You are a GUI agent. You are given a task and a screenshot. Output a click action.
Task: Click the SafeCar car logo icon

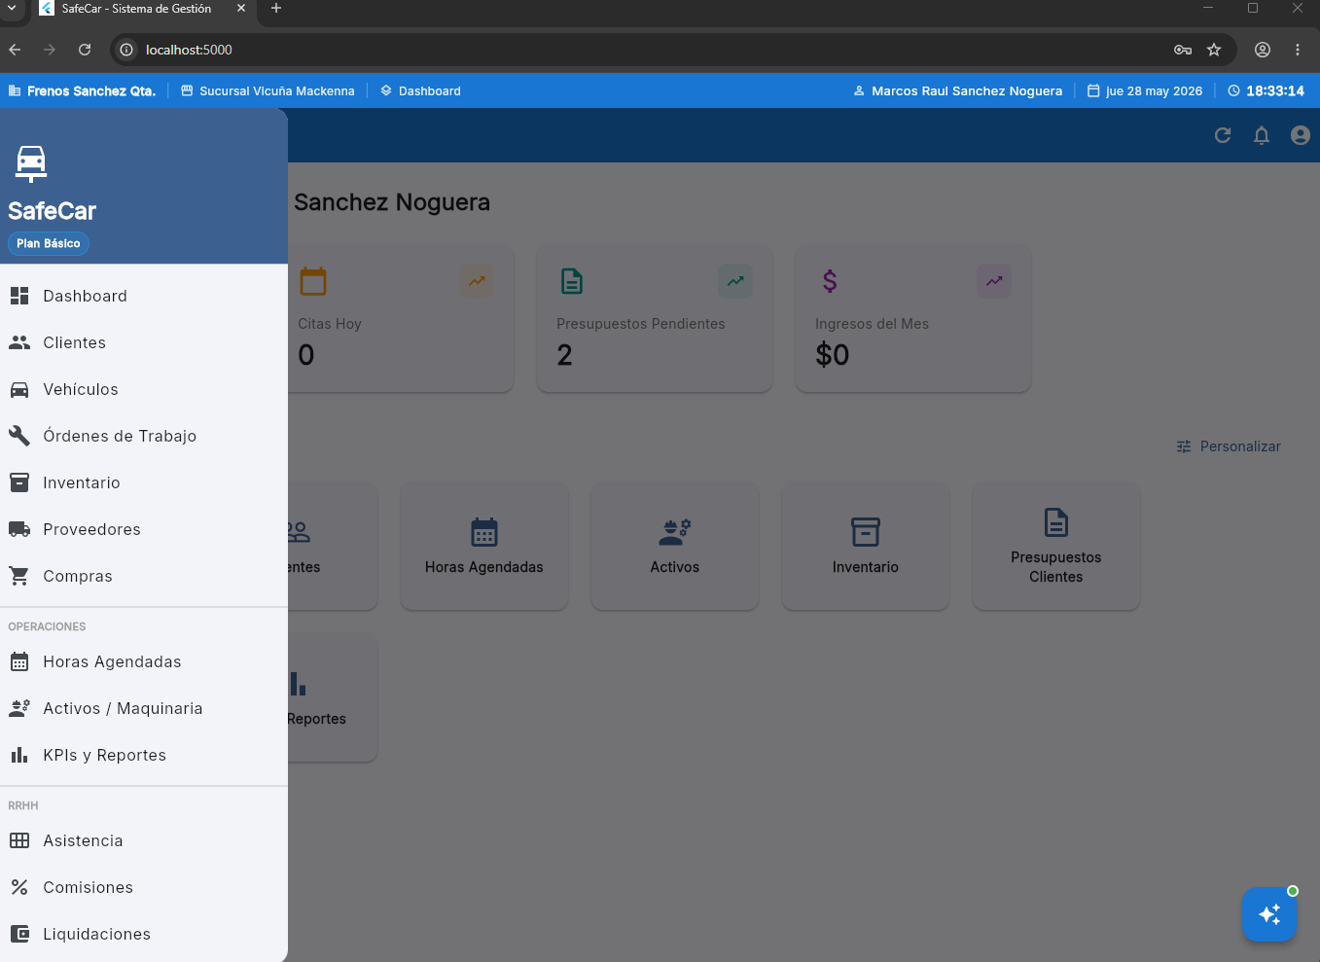[x=31, y=163]
